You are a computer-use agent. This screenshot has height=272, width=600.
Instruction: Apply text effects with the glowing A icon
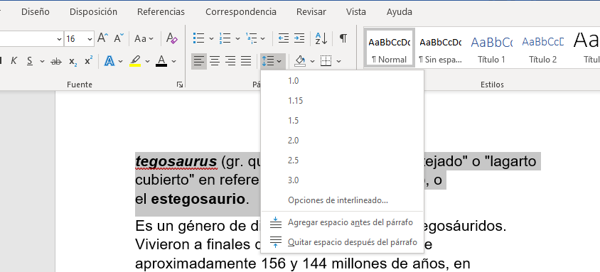pos(109,61)
